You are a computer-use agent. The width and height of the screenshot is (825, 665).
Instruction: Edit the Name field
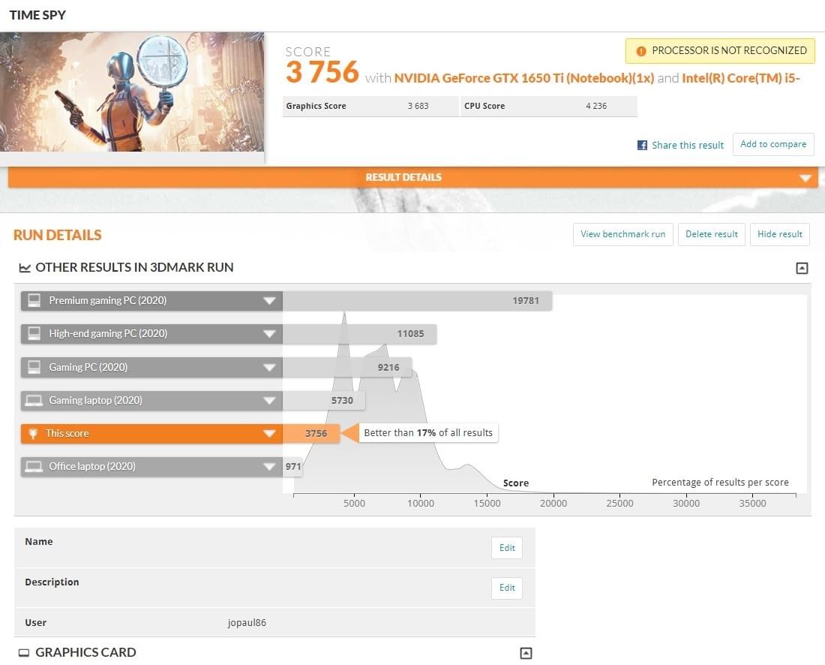click(x=507, y=548)
